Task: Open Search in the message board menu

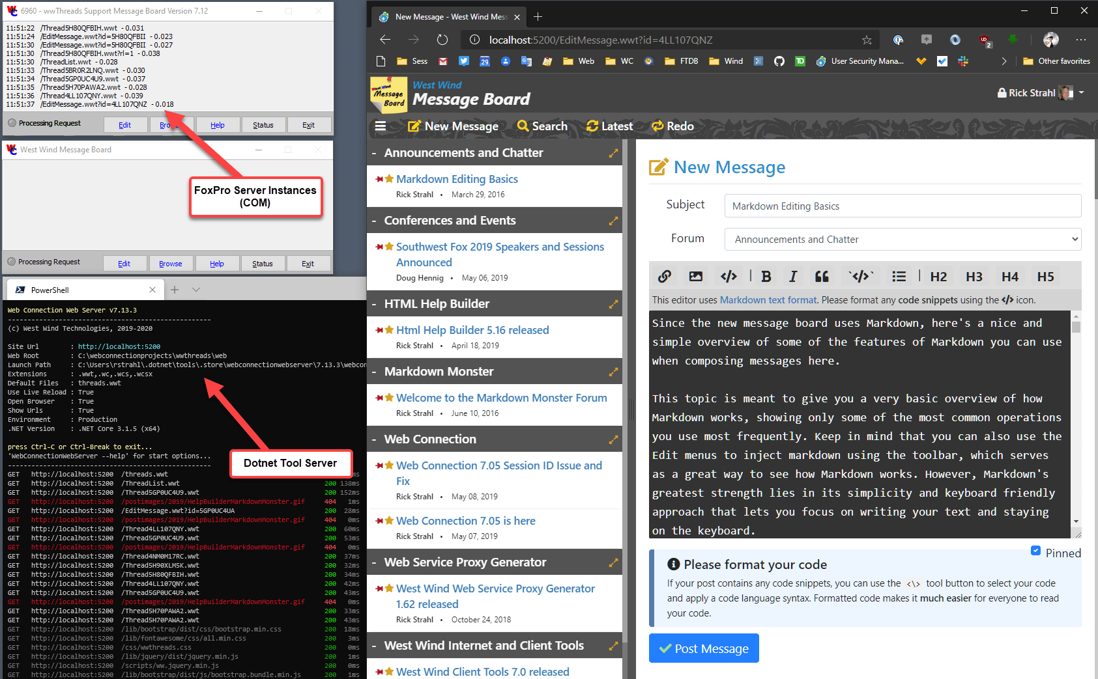Action: [x=542, y=126]
